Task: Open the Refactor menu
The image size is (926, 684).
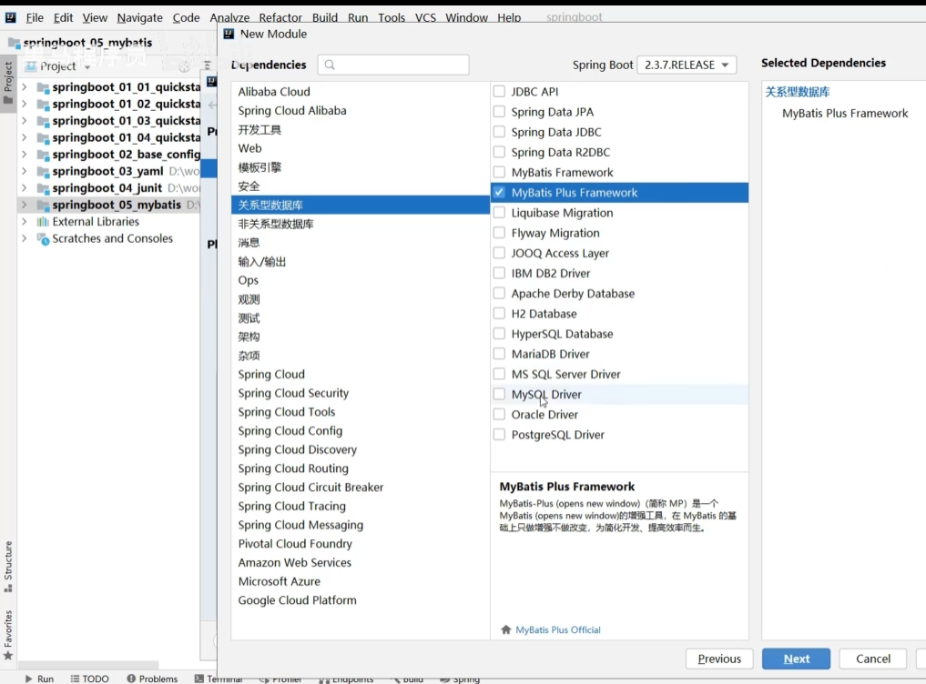Action: [280, 17]
